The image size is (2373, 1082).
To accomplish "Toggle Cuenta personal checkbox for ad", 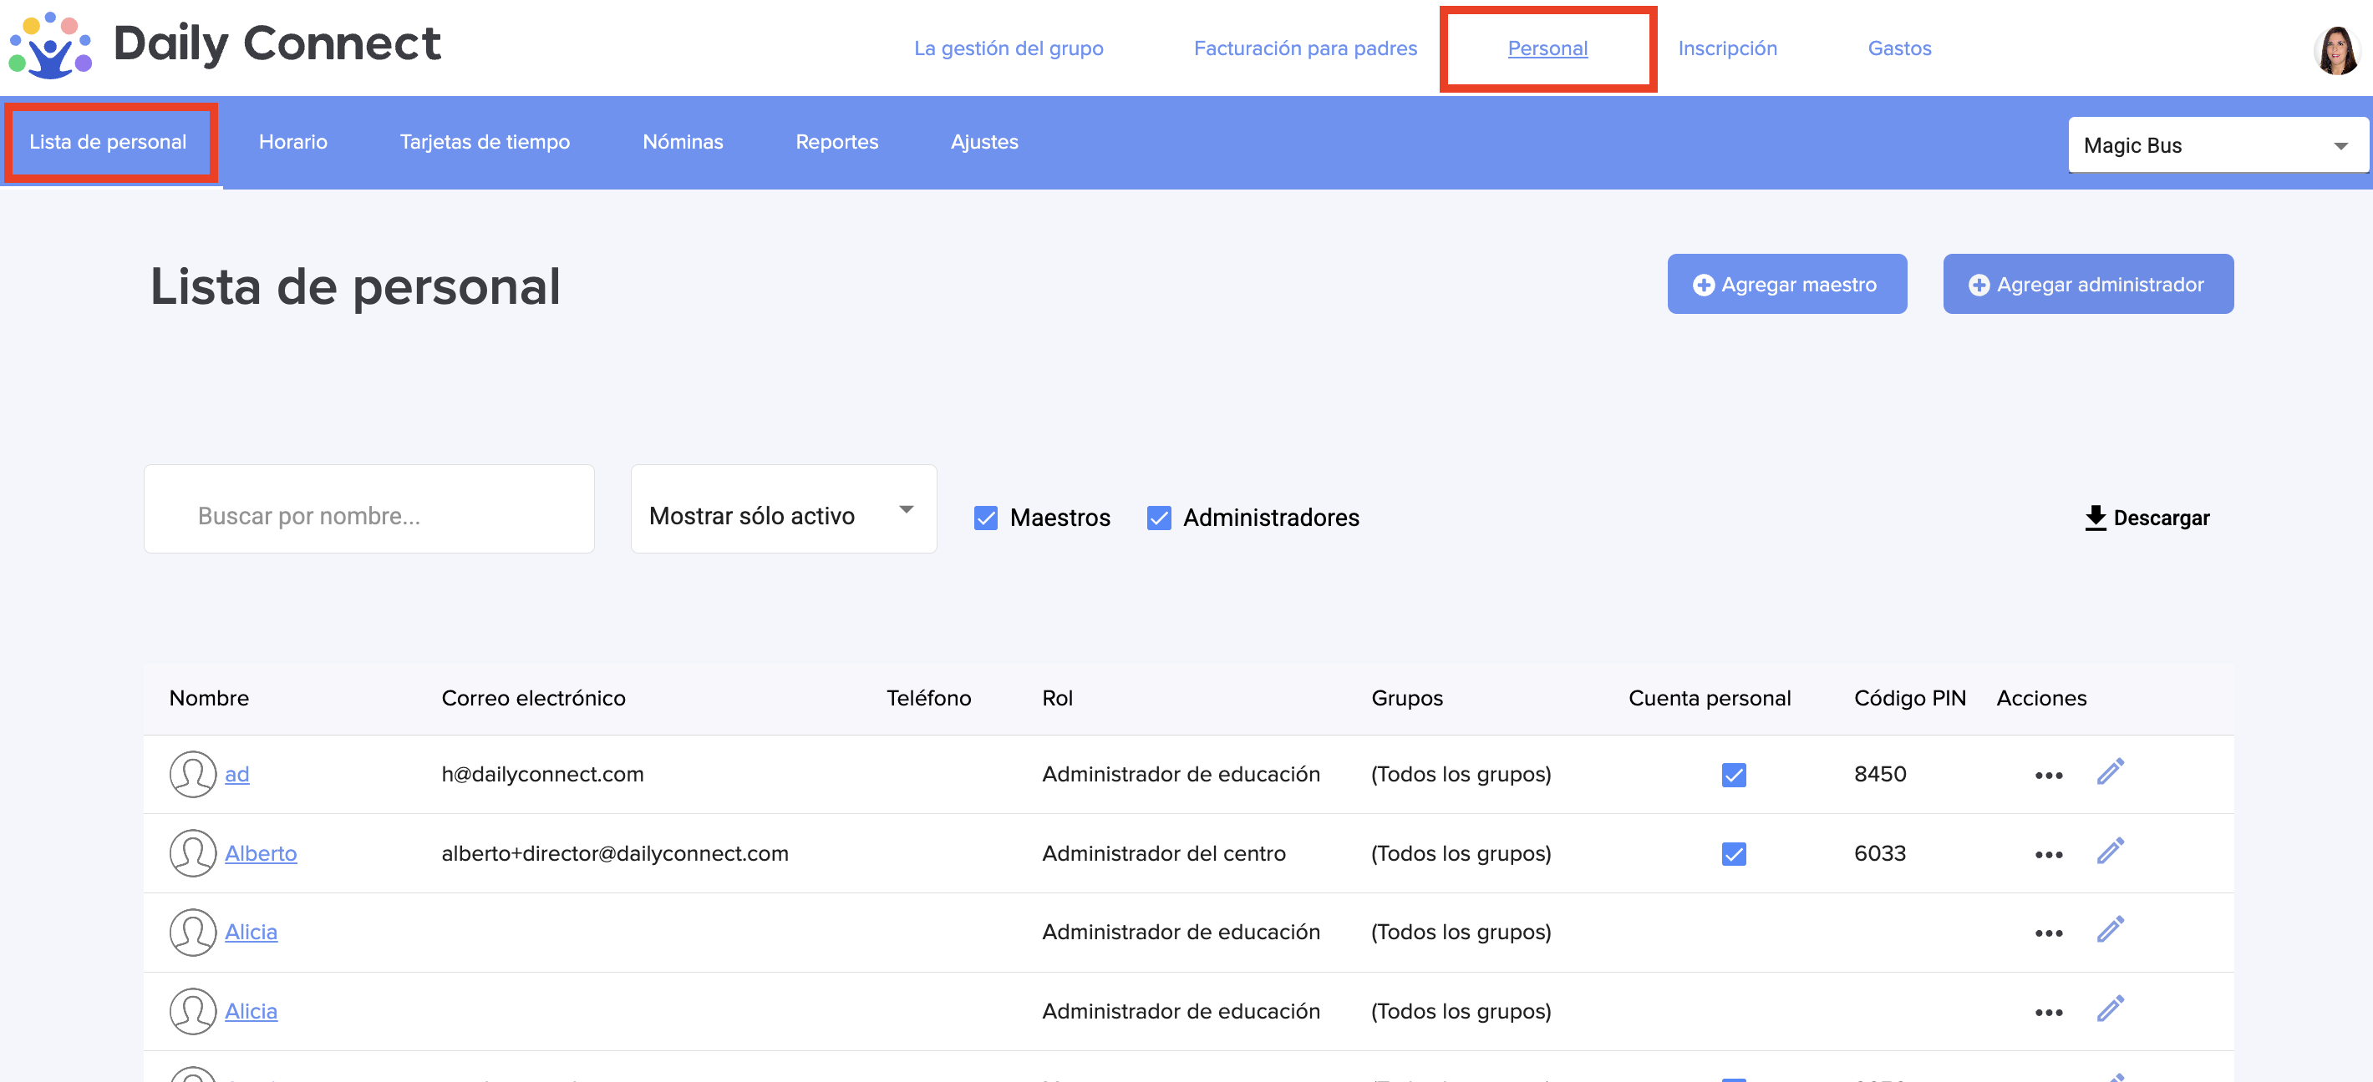I will 1733,776.
